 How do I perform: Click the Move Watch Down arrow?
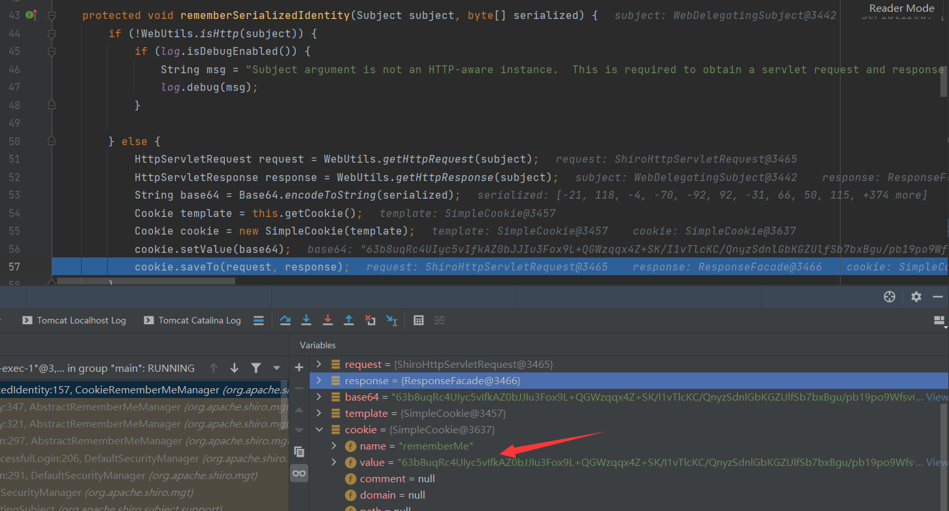pos(299,431)
